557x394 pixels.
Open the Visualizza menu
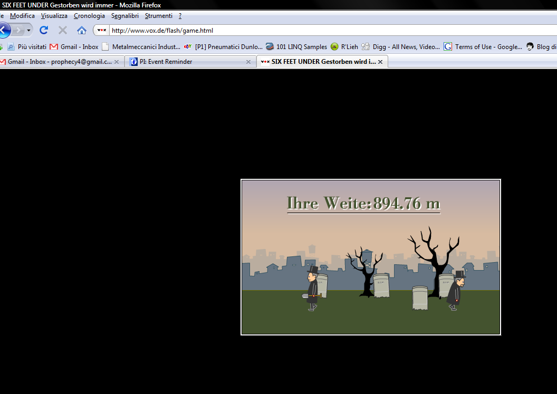click(x=54, y=16)
